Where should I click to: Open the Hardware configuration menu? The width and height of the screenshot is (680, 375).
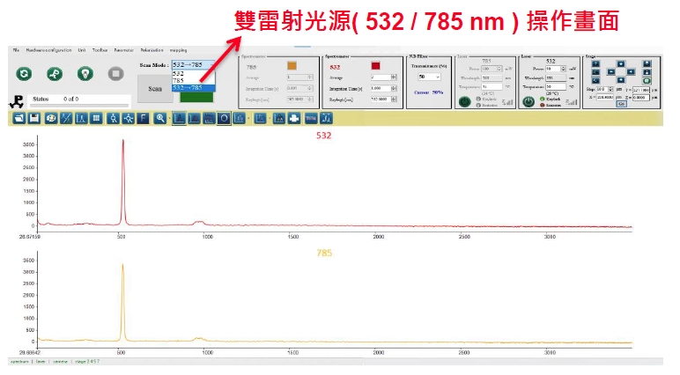49,50
